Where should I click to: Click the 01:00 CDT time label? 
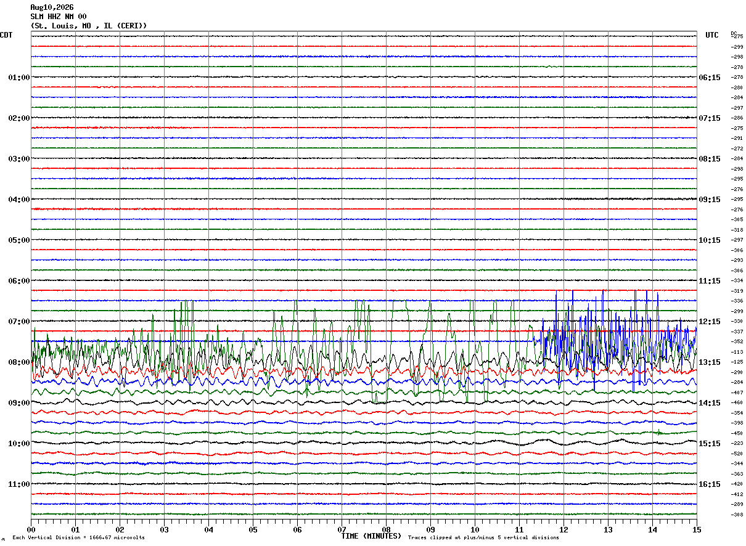click(18, 78)
